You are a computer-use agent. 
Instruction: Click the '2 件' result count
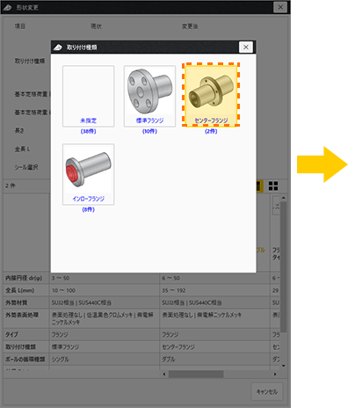pos(11,186)
